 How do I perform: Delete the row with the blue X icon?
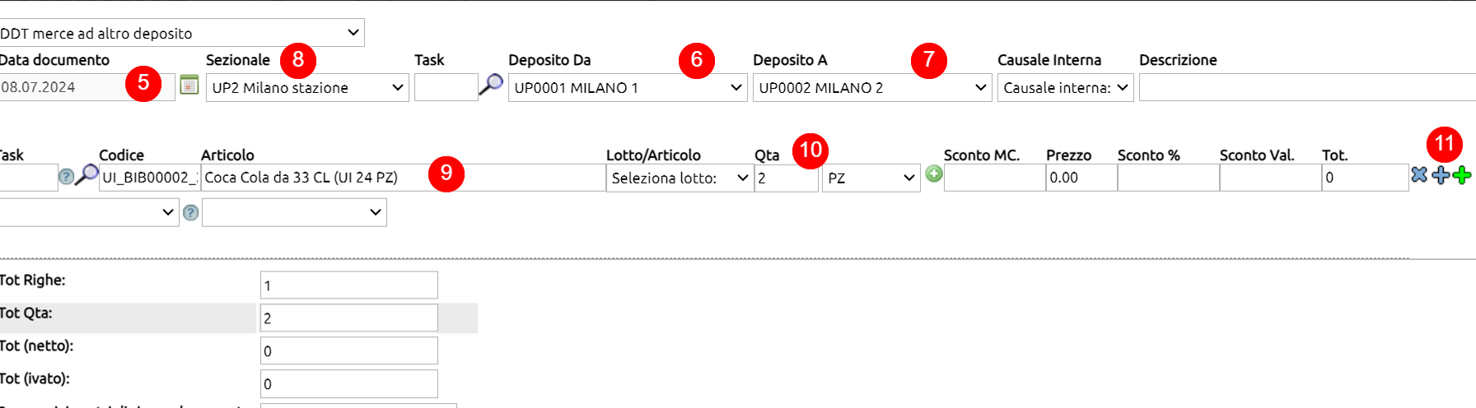[x=1419, y=174]
